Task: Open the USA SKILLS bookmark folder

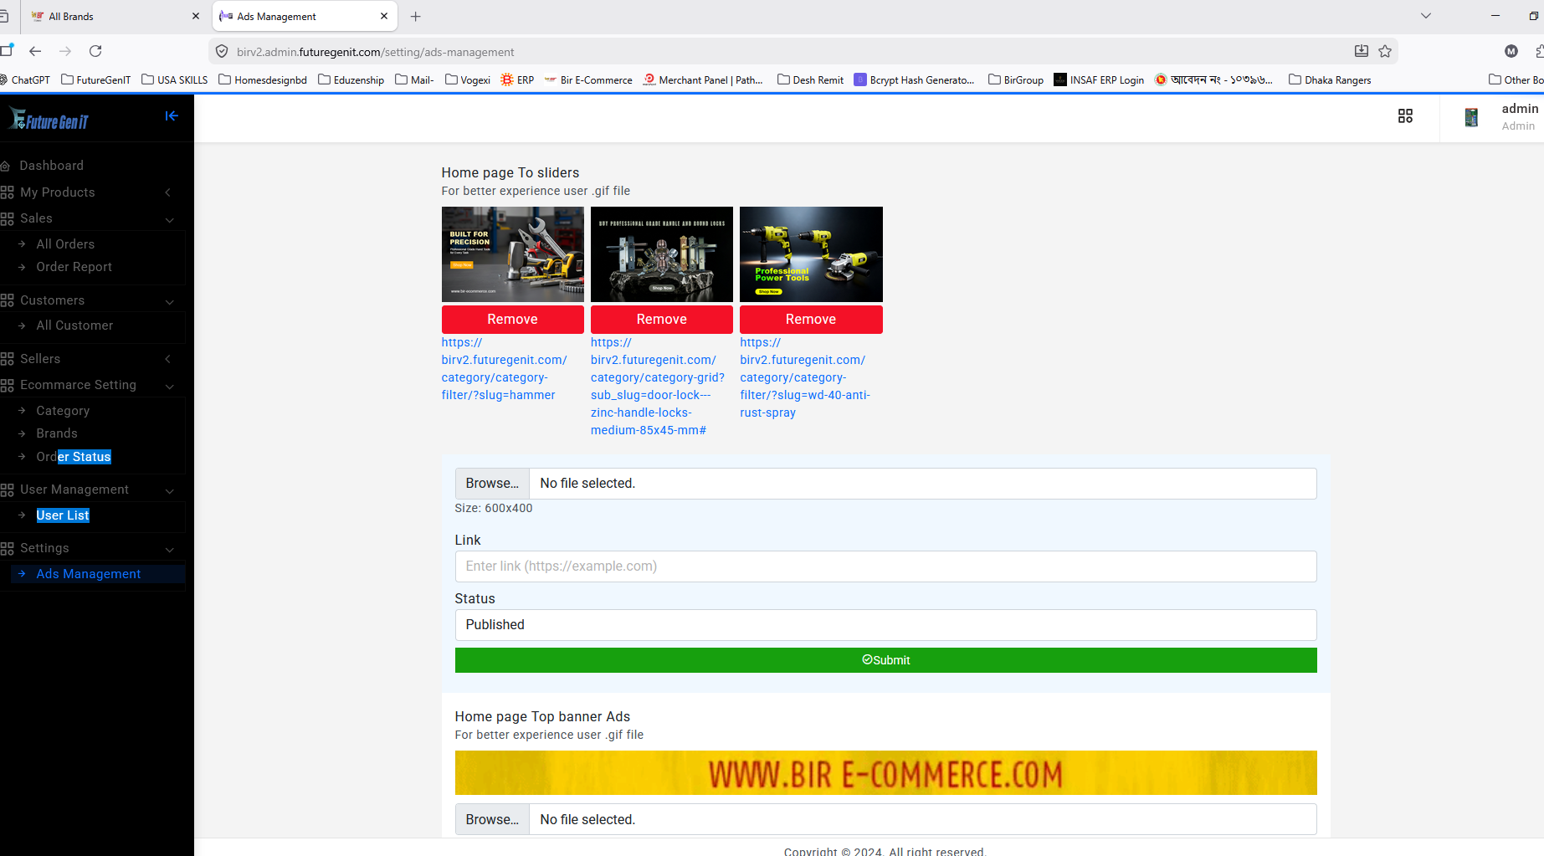Action: click(175, 80)
